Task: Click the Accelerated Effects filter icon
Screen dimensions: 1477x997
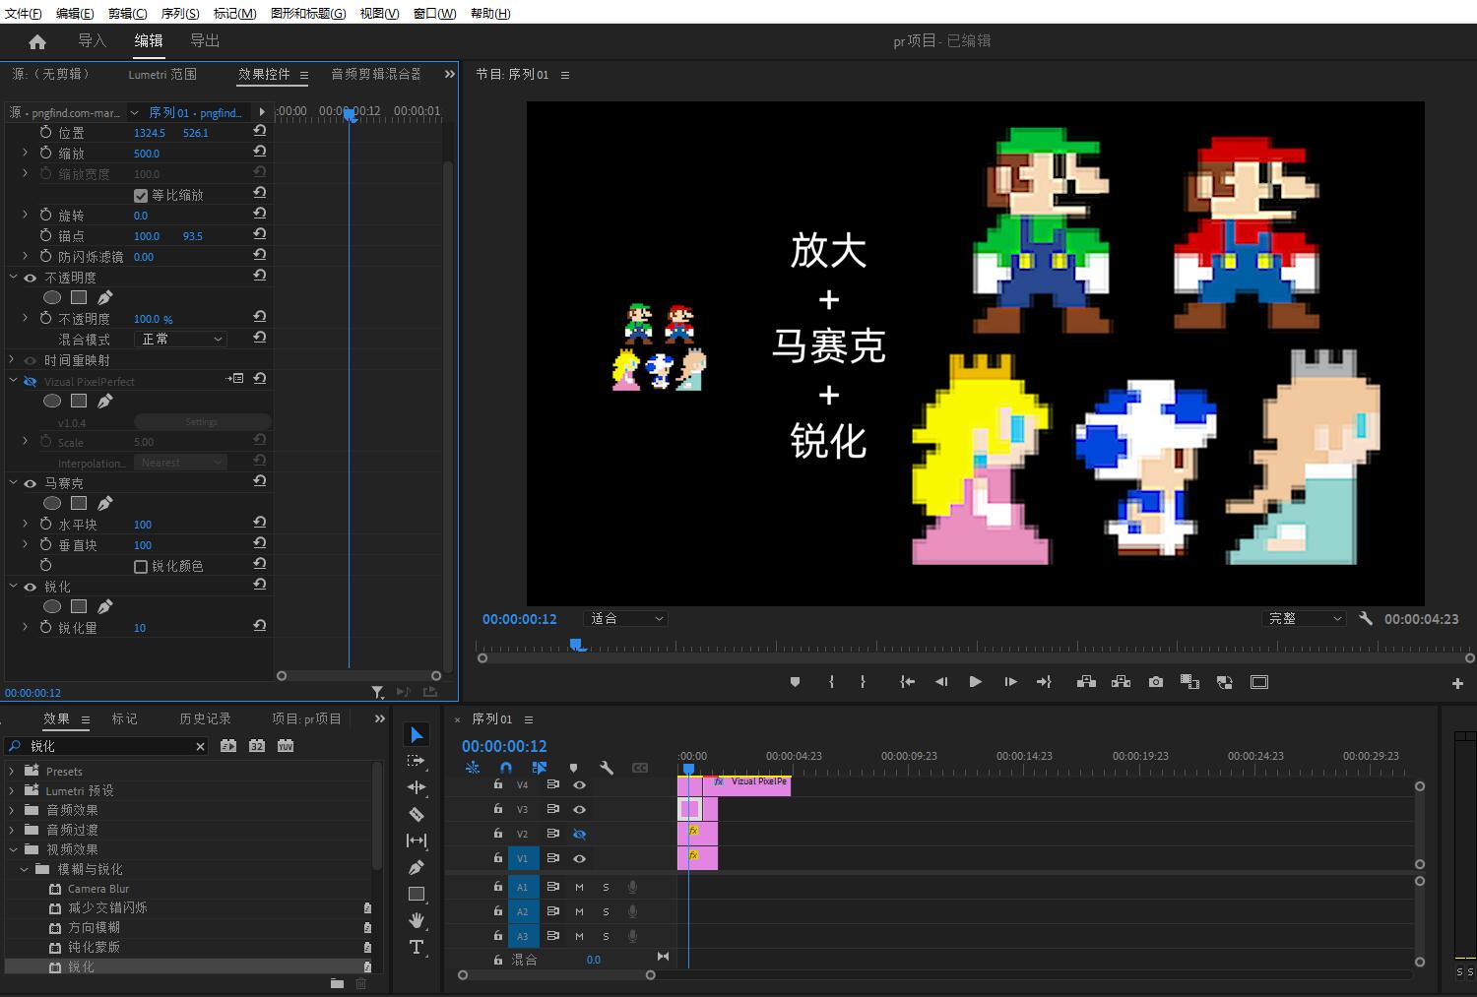Action: pyautogui.click(x=228, y=746)
